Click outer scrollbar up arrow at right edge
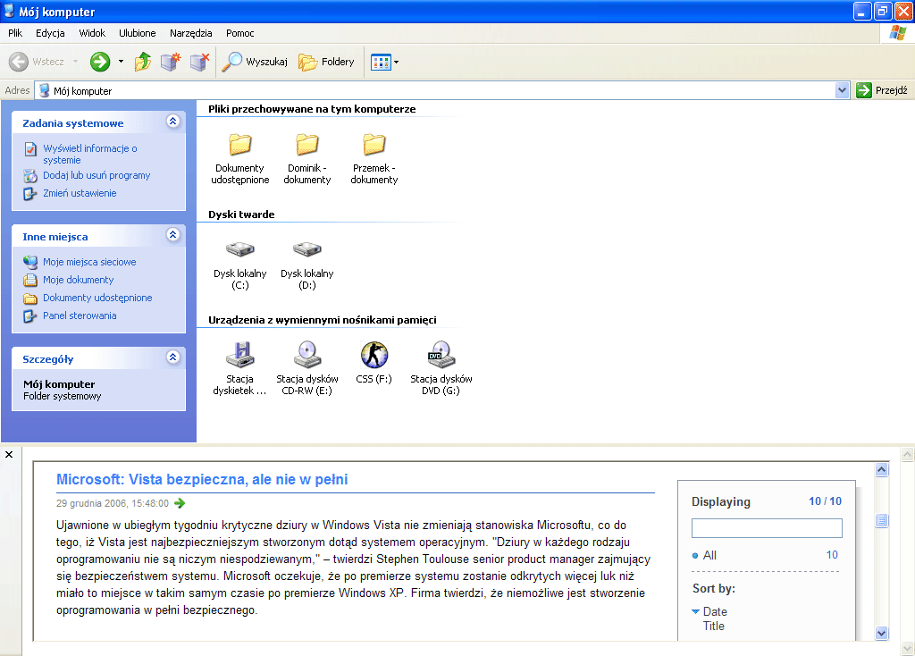 point(908,455)
